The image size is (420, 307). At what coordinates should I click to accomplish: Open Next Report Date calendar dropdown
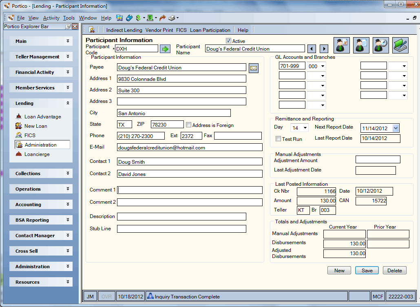(396, 128)
